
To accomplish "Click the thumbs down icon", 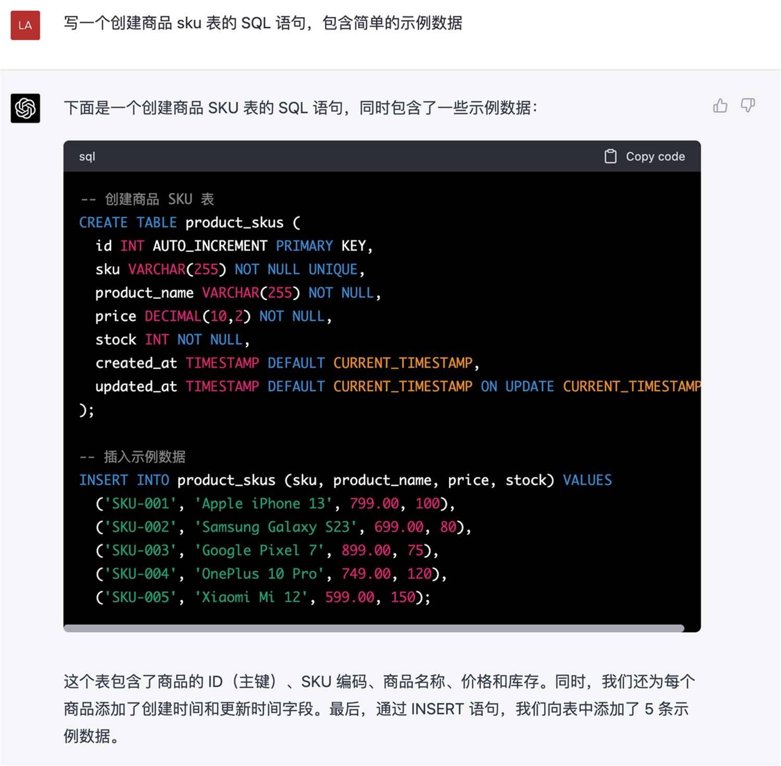I will click(x=748, y=106).
